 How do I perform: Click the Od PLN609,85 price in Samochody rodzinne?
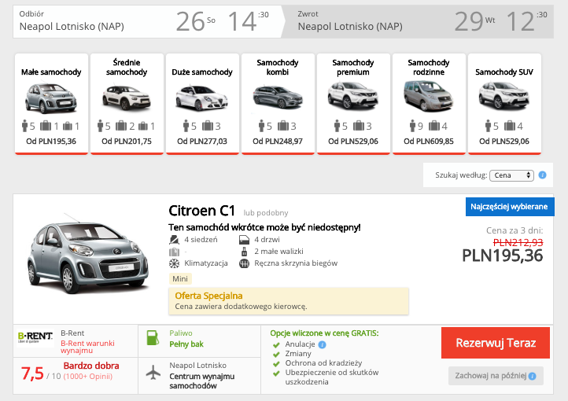coord(429,142)
